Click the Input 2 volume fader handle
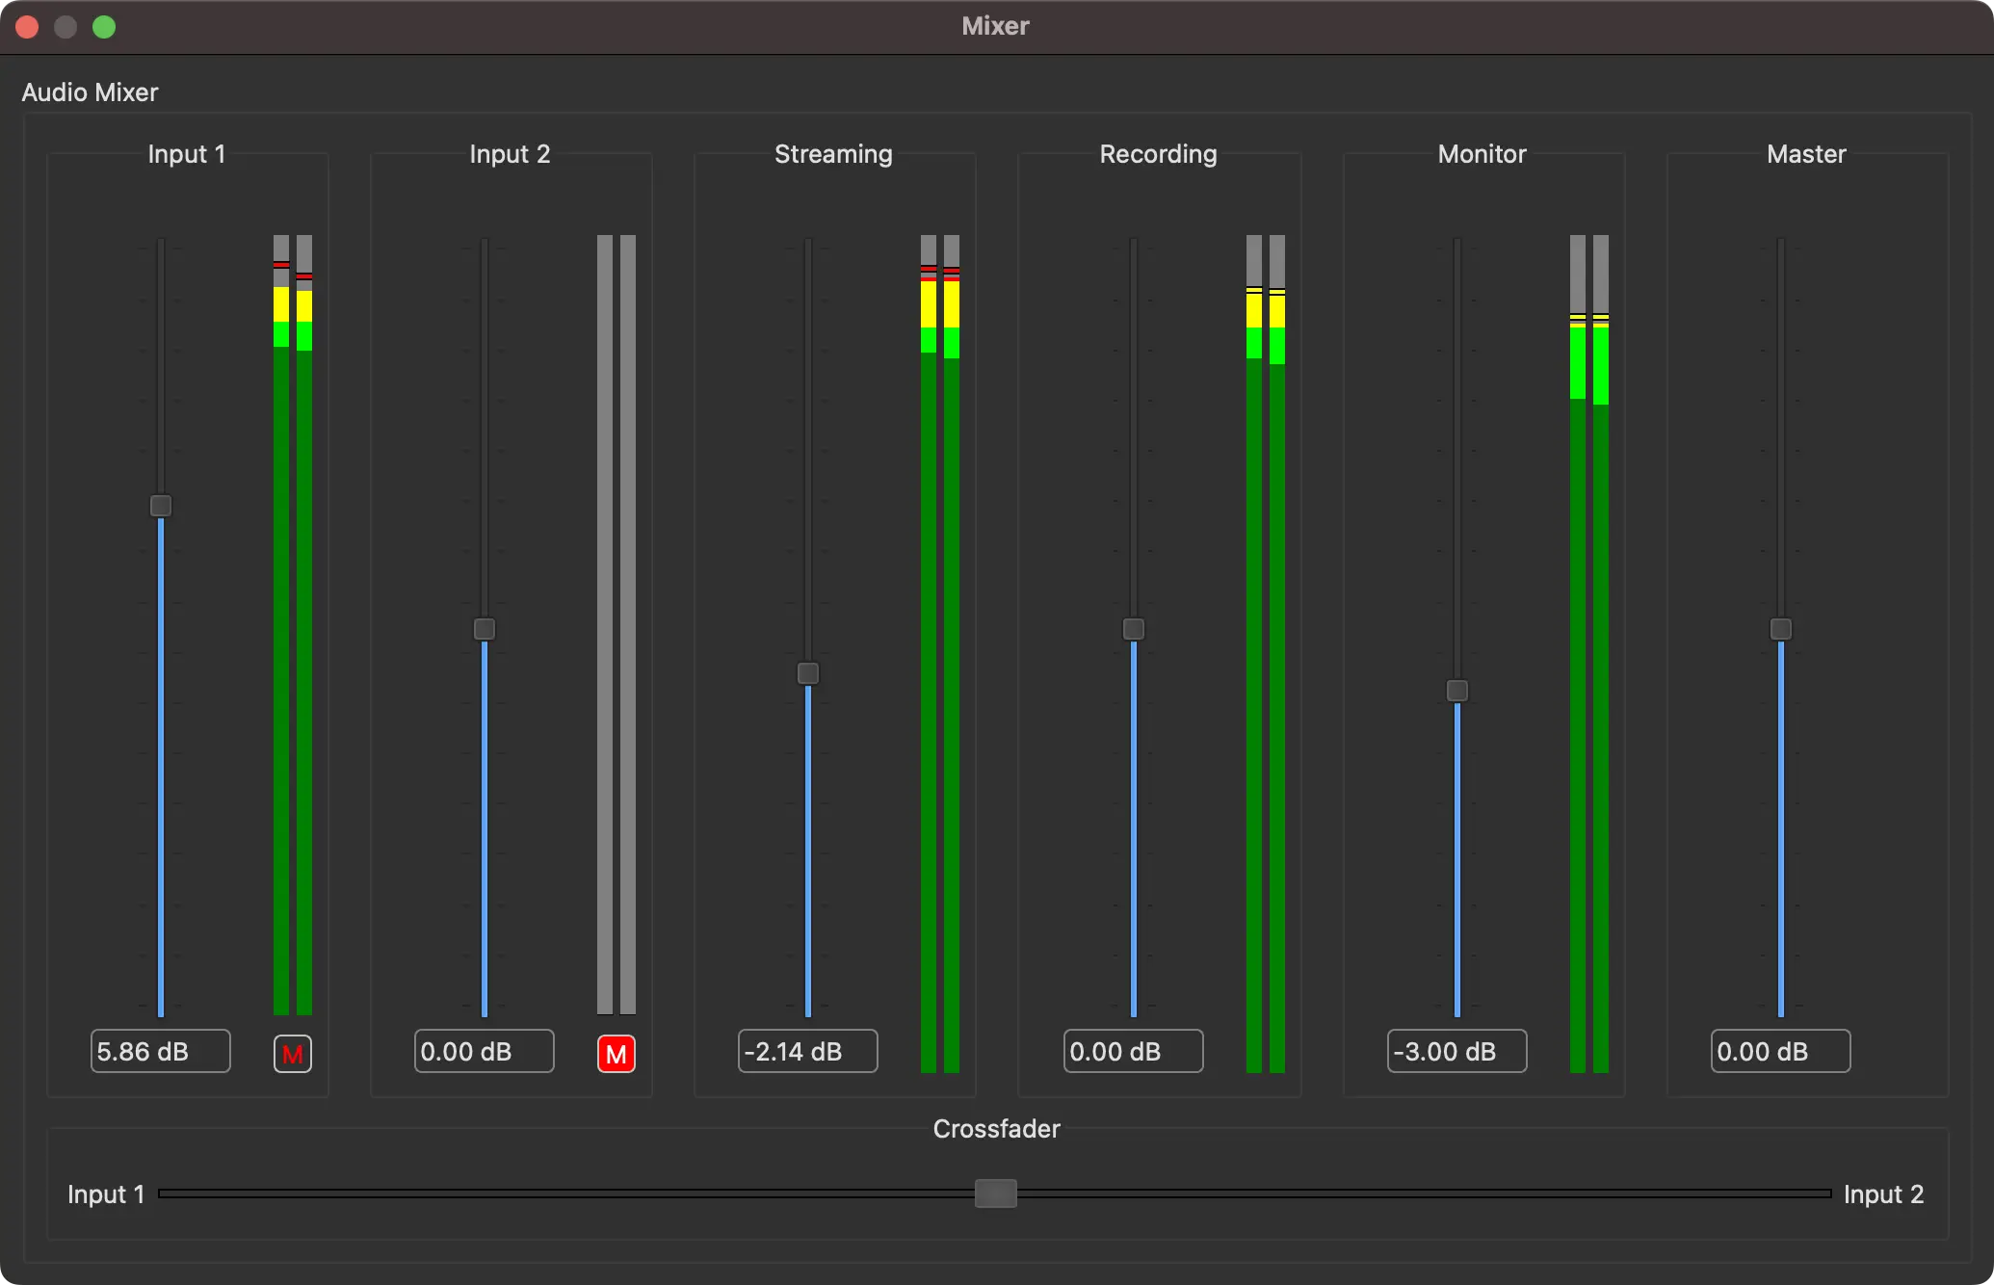Image resolution: width=1994 pixels, height=1285 pixels. [x=484, y=628]
